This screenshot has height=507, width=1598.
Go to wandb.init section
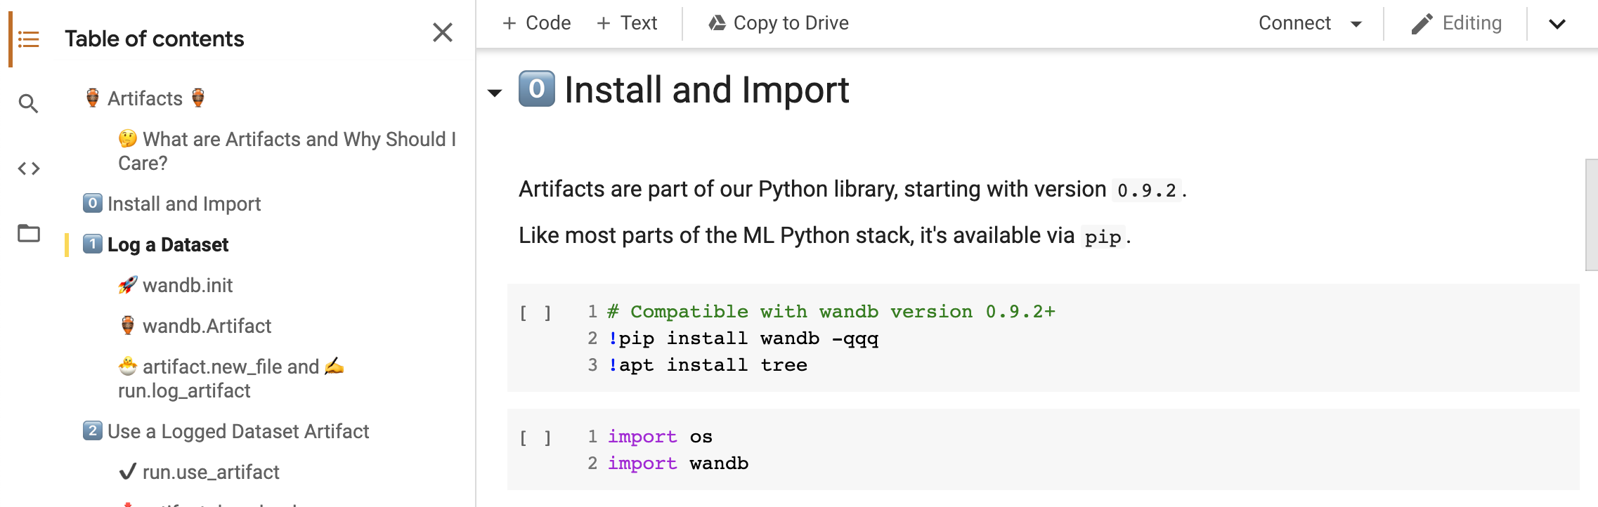[175, 285]
